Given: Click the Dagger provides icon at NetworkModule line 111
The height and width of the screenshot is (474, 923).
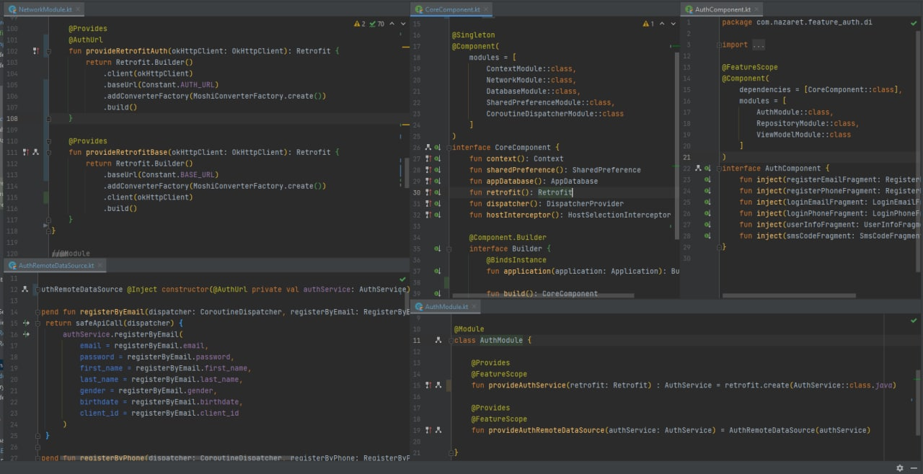Looking at the screenshot, I should [25, 152].
